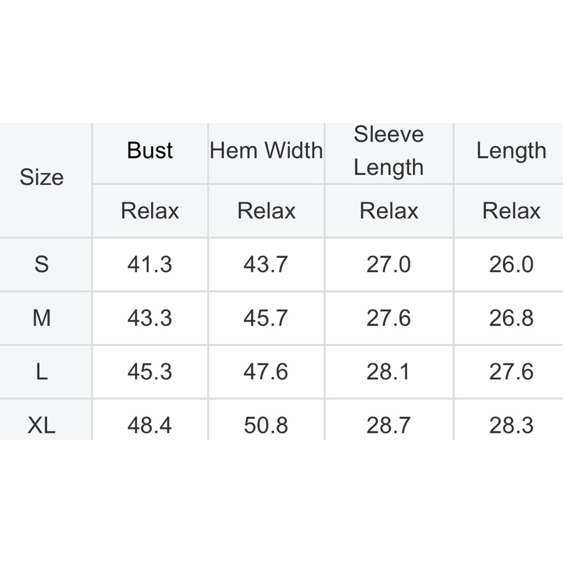Select hem width value 50.8
563x563 pixels.
pos(266,426)
